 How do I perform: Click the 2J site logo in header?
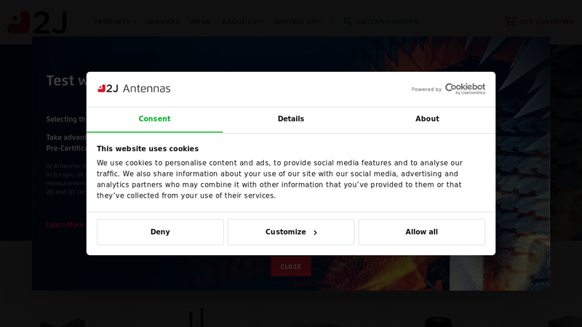(37, 23)
